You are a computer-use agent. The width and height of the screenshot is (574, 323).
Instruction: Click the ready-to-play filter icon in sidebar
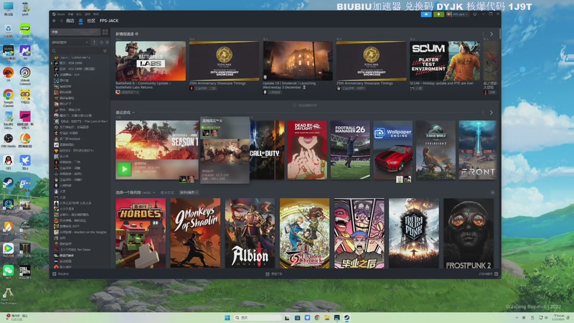(x=107, y=42)
